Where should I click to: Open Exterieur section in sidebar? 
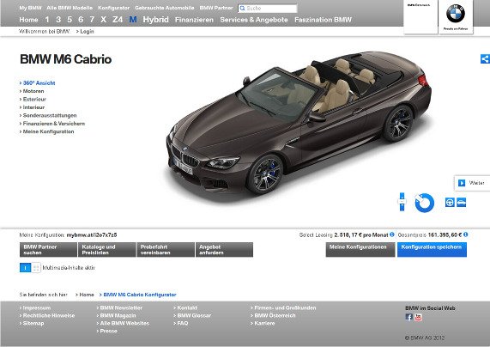(33, 99)
